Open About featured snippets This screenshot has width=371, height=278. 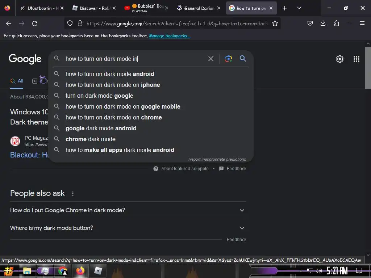(181, 169)
